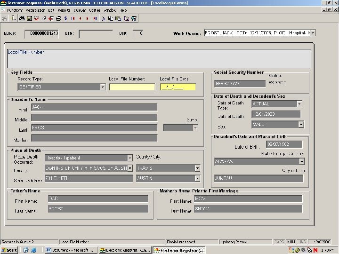
Task: Click decedent's Maiden name field
Action: pyautogui.click(x=94, y=138)
